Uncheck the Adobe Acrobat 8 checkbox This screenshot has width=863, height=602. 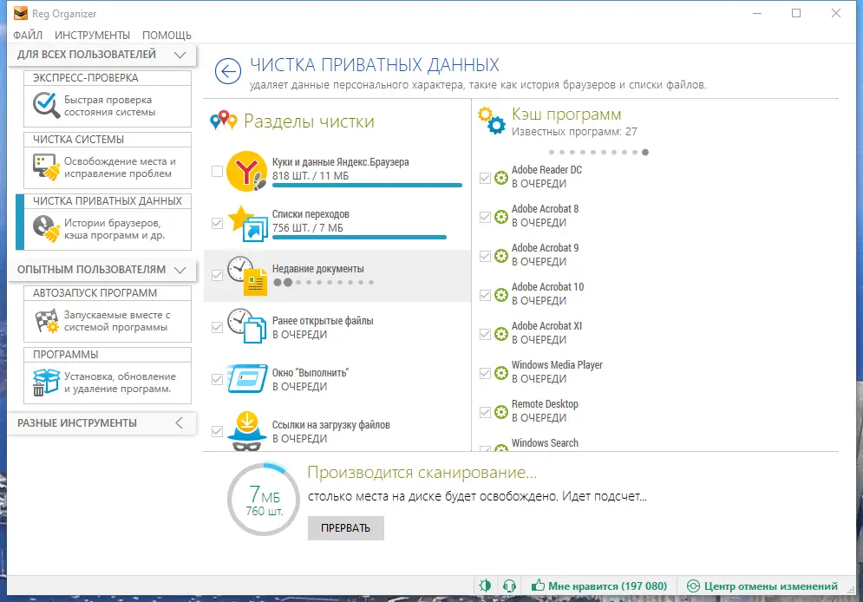[x=485, y=217]
